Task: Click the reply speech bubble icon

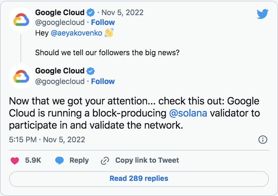Action: point(59,160)
